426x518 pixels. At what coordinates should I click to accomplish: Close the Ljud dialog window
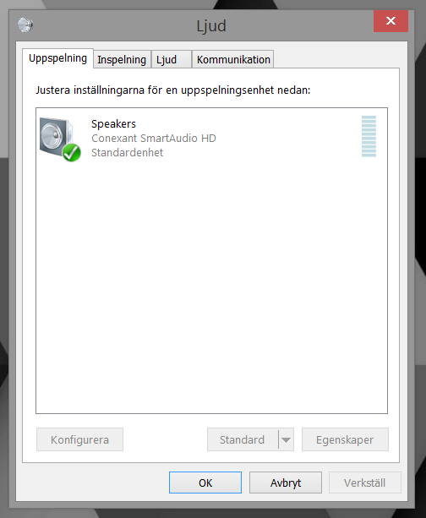[390, 21]
